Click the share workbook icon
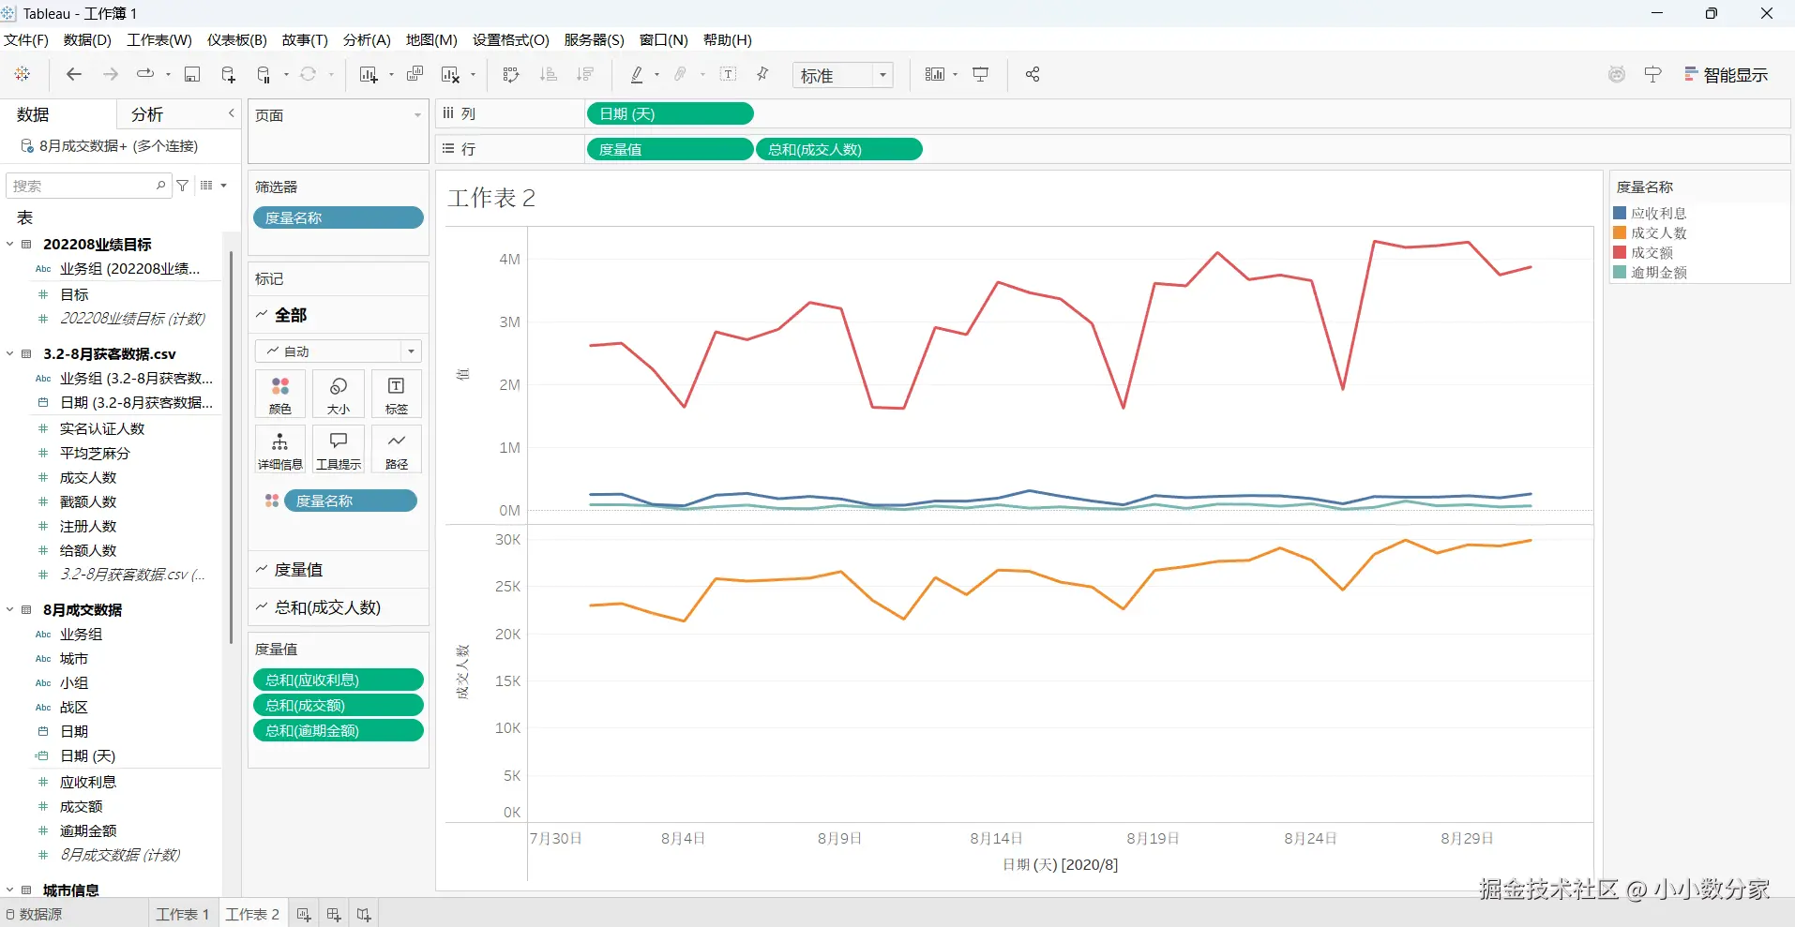The height and width of the screenshot is (927, 1795). [1033, 74]
